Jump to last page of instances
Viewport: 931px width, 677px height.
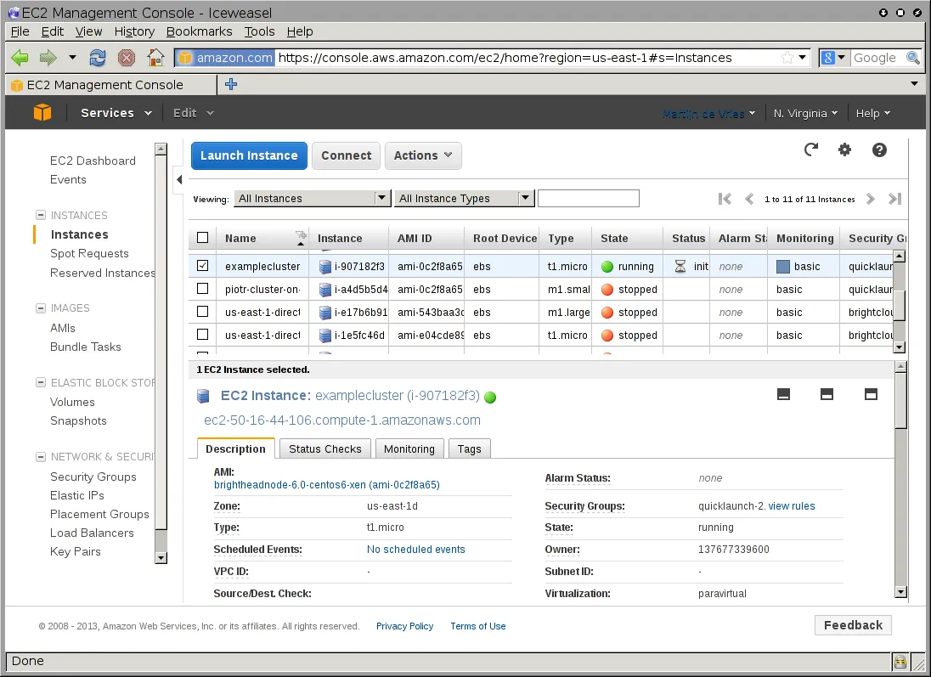point(894,199)
